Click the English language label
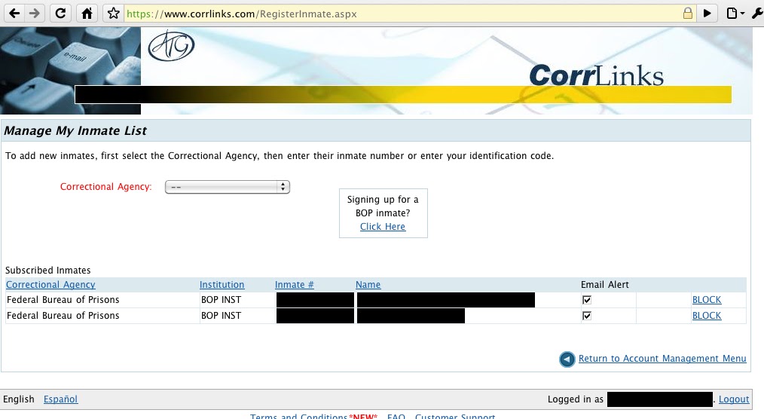 coord(19,399)
